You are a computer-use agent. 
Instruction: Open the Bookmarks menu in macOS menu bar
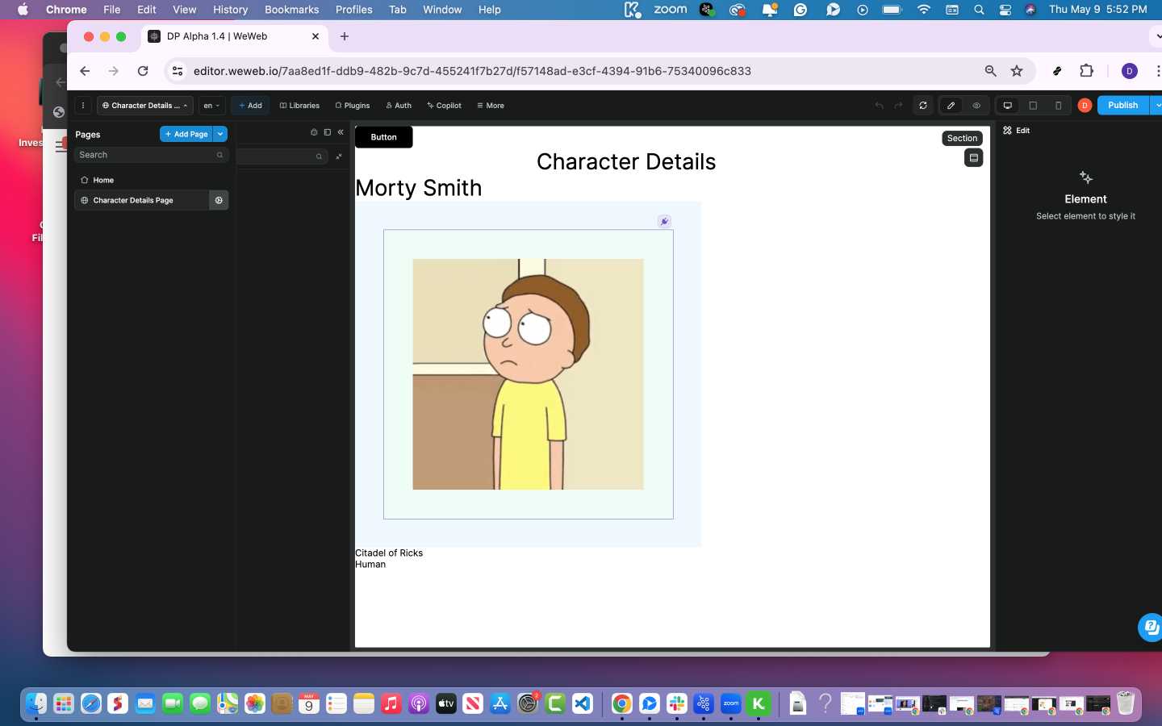(x=291, y=10)
